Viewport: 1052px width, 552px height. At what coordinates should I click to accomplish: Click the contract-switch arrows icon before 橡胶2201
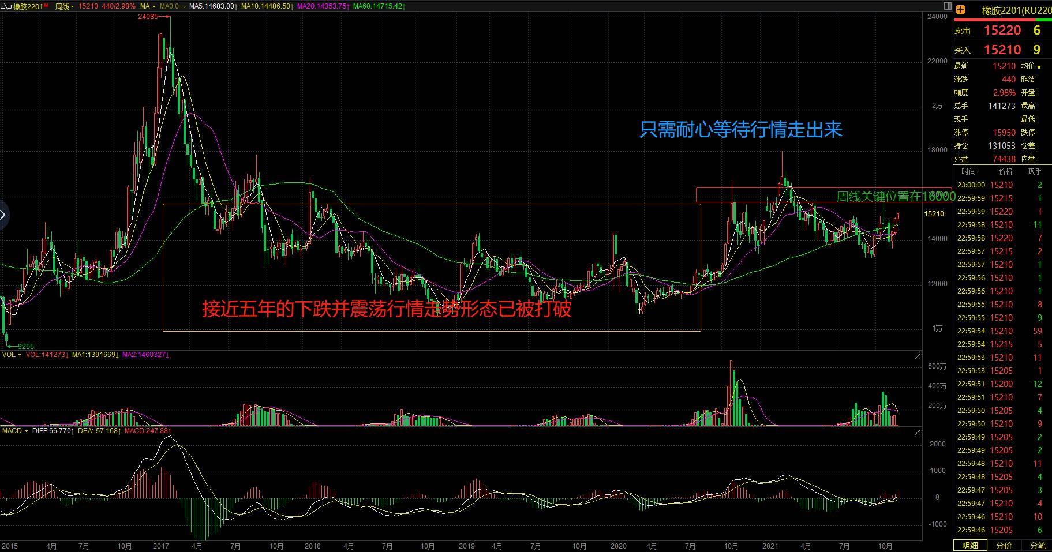(6, 6)
